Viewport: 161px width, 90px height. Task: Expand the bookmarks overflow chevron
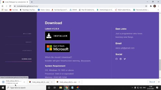click(158, 10)
